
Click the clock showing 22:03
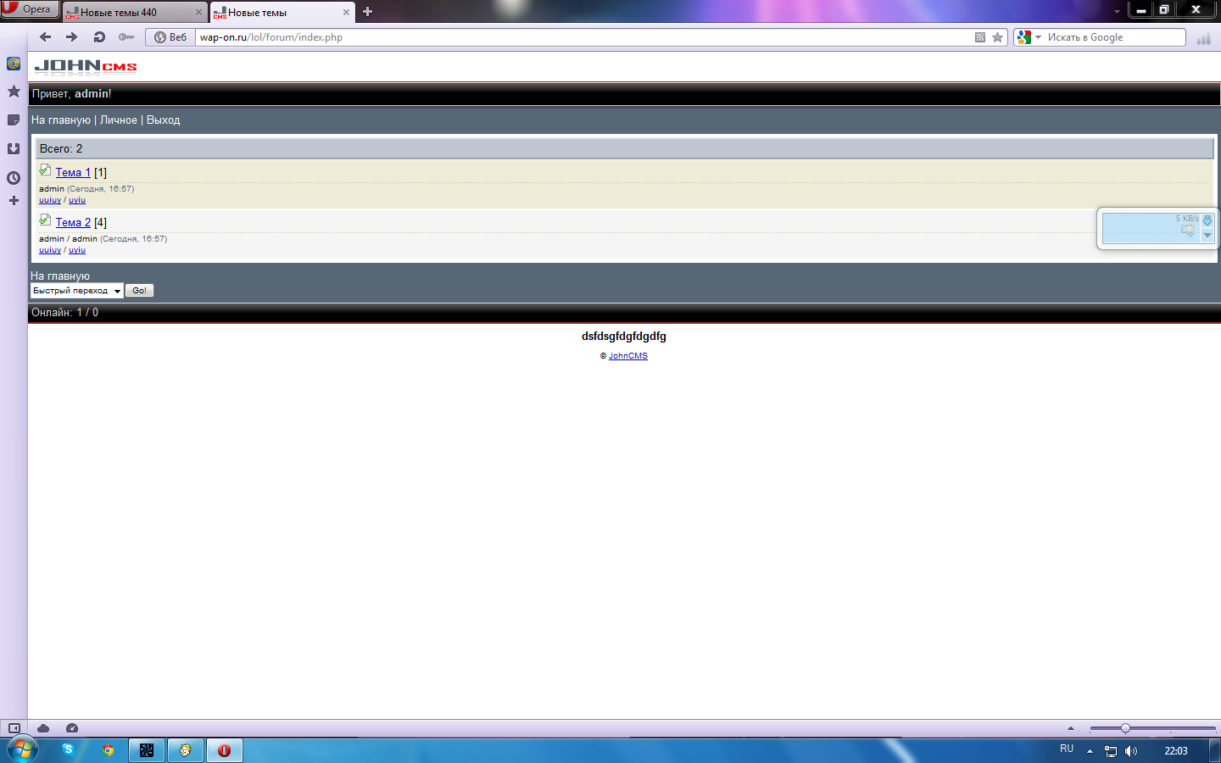(x=1176, y=751)
